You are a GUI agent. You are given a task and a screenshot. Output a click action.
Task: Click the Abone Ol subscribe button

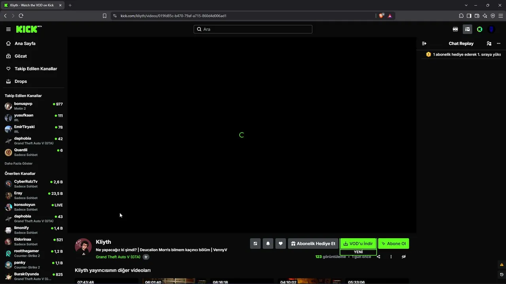394,243
